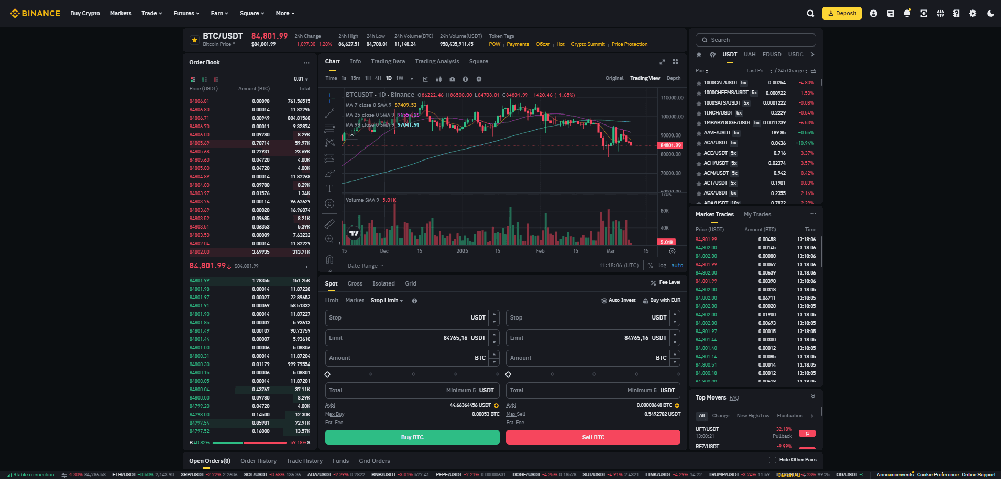Screen dimensions: 1001x479
Task: Open the language globe icon
Action: (x=940, y=14)
